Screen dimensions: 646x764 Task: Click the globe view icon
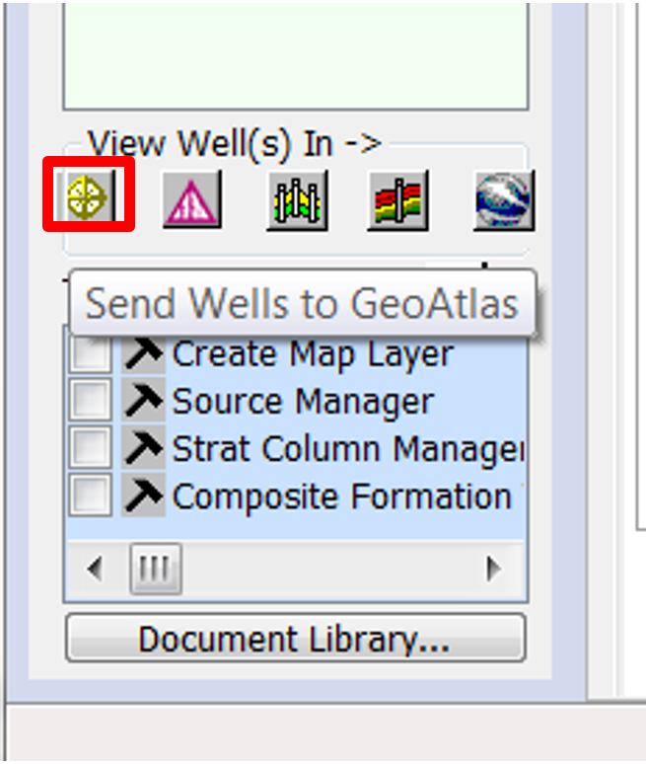504,199
